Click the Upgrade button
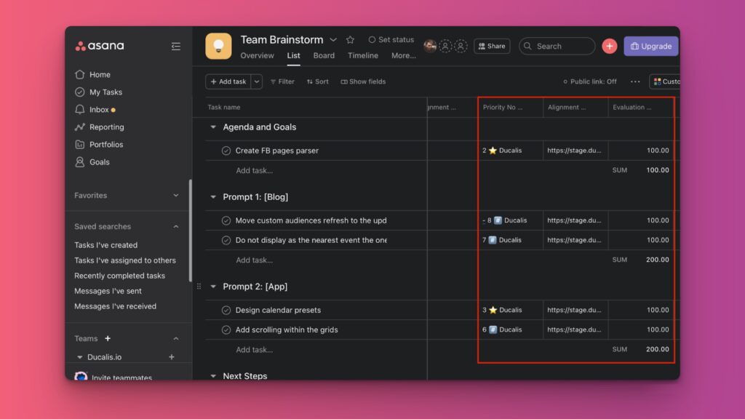This screenshot has width=745, height=419. [650, 46]
